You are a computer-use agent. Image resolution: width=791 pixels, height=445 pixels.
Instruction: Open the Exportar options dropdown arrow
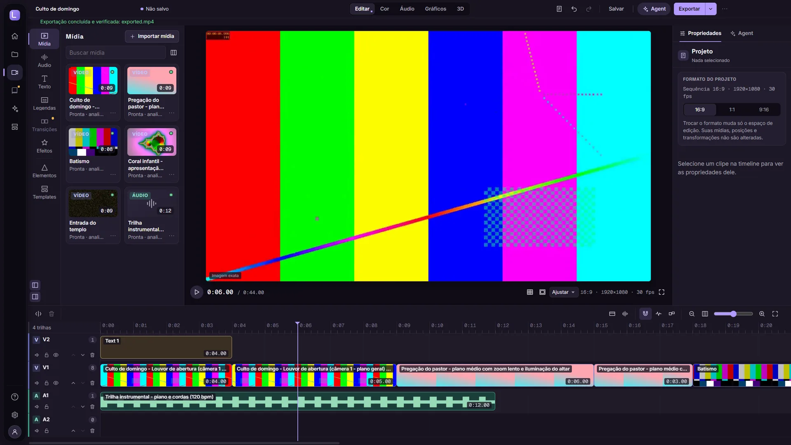point(711,9)
